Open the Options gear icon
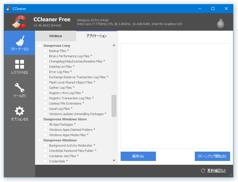The height and width of the screenshot is (182, 238). point(20,111)
